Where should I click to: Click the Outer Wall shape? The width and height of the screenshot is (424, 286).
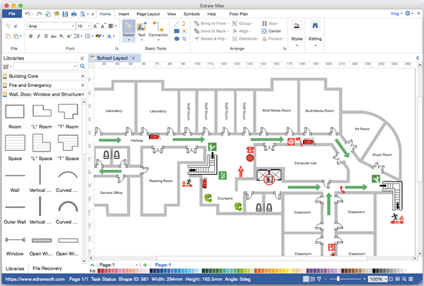point(15,208)
